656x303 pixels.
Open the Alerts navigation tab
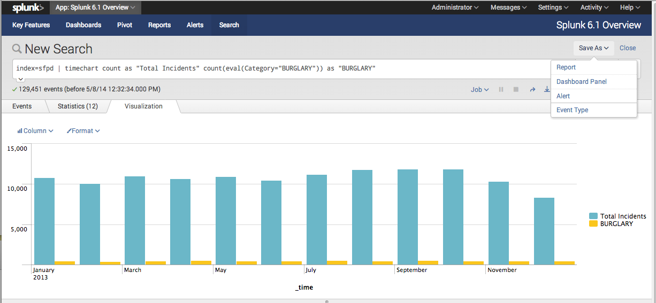[195, 25]
